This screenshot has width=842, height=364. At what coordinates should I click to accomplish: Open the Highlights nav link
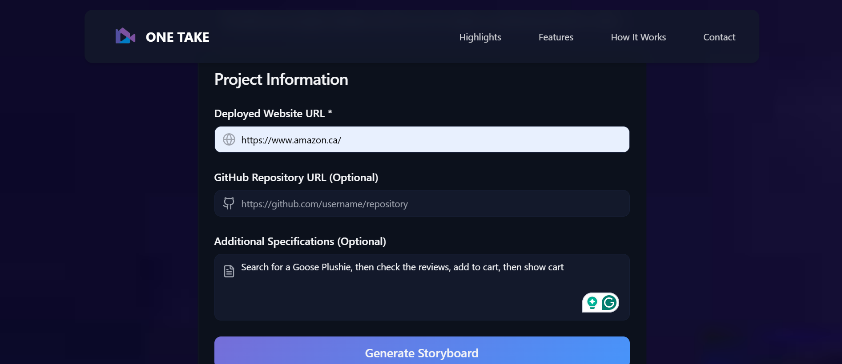[480, 37]
